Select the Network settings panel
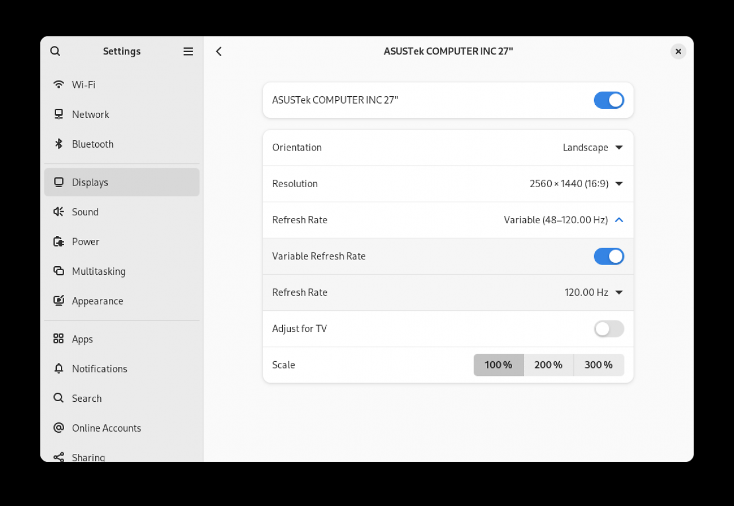Image resolution: width=734 pixels, height=506 pixels. click(x=122, y=114)
